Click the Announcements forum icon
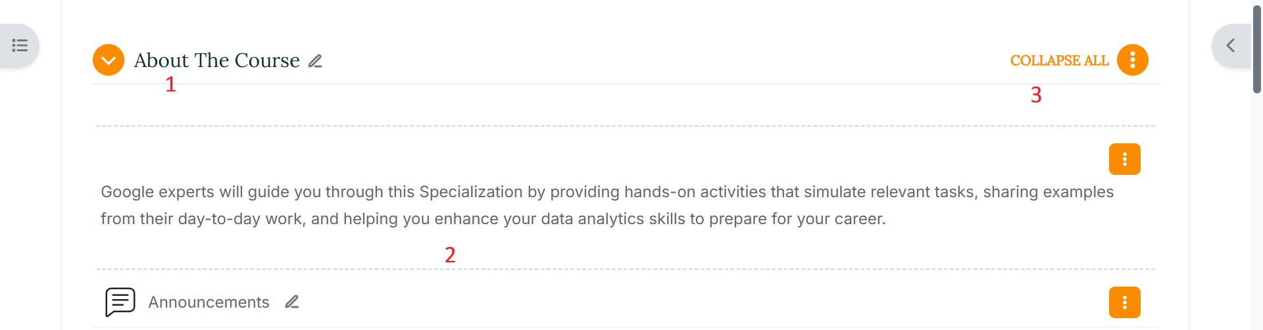1263x330 pixels. (x=120, y=302)
